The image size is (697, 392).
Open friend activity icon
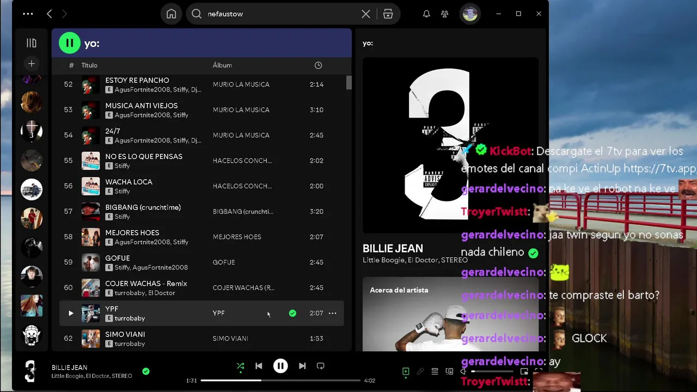445,14
